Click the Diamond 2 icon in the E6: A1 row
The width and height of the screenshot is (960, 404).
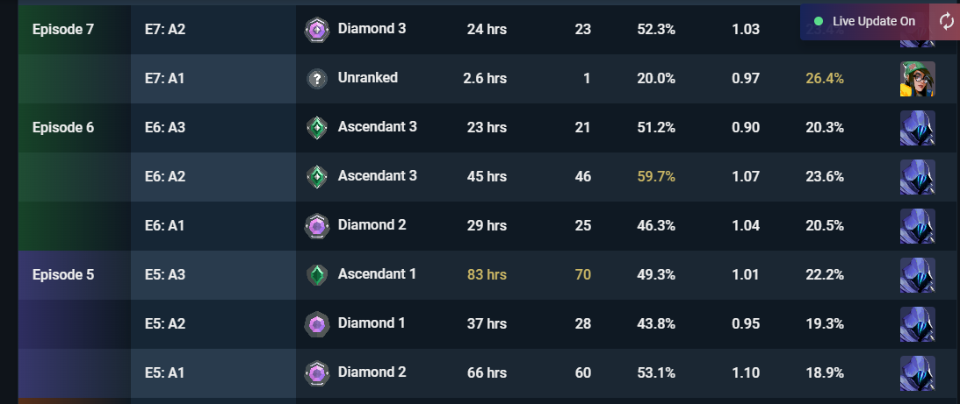point(317,225)
